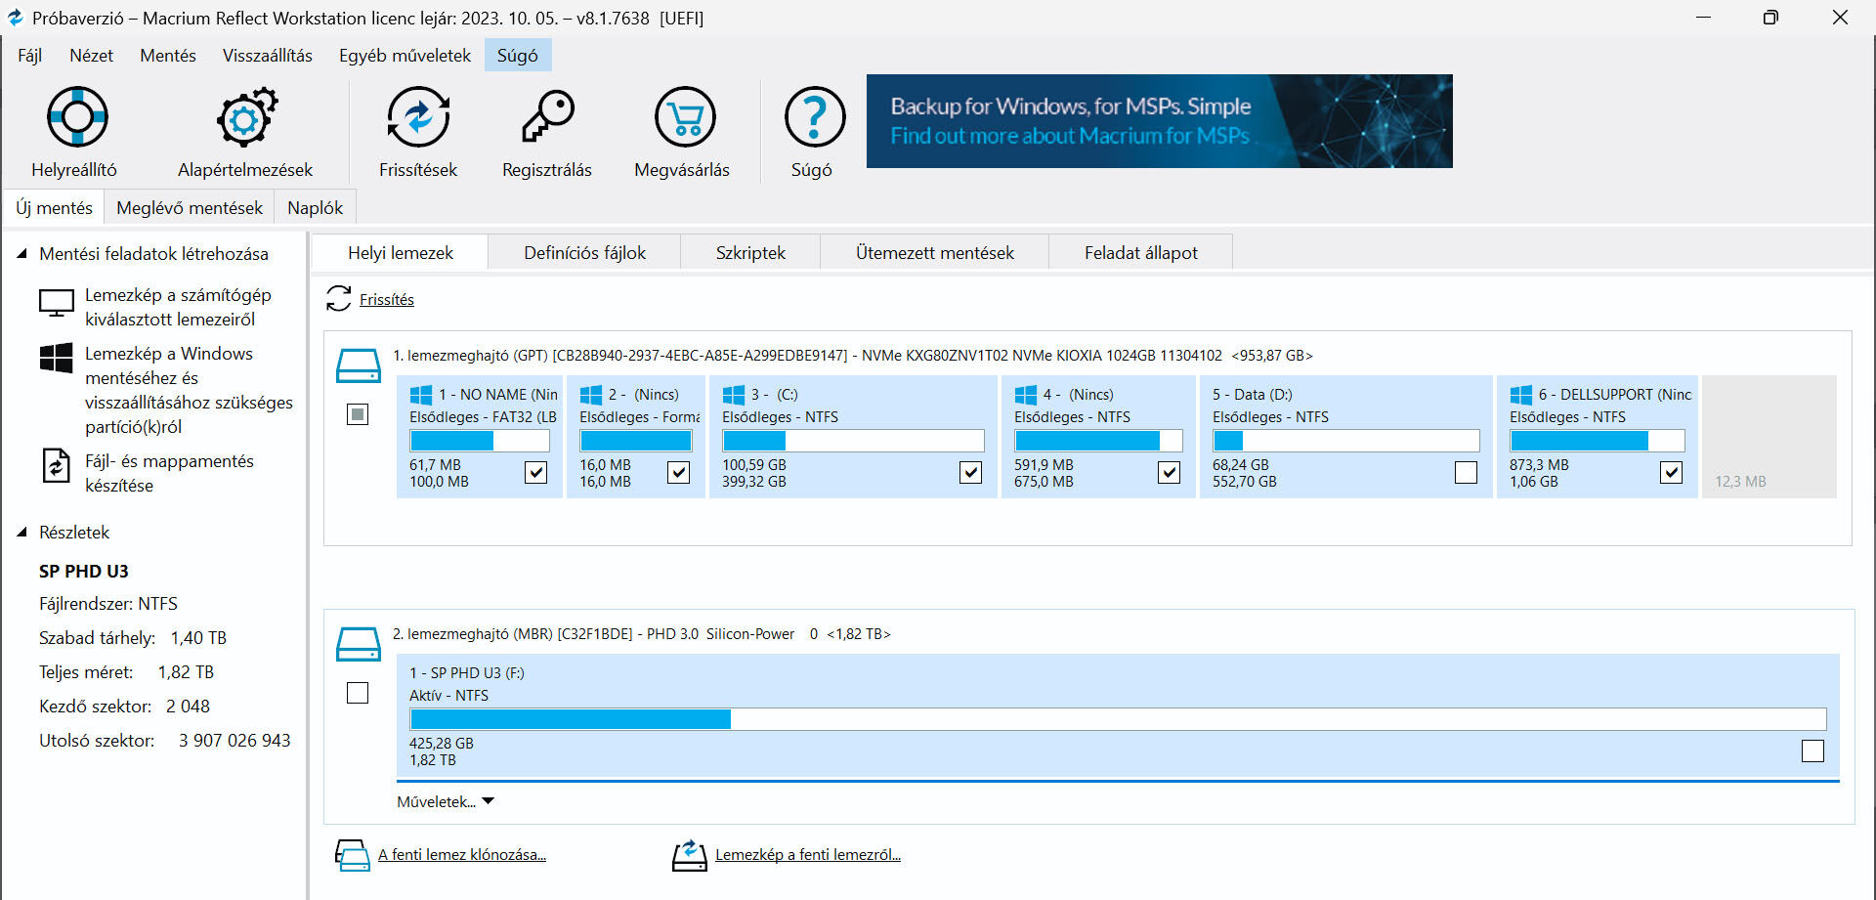Open Megvásárlás shopping cart
1876x900 pixels.
tap(685, 117)
